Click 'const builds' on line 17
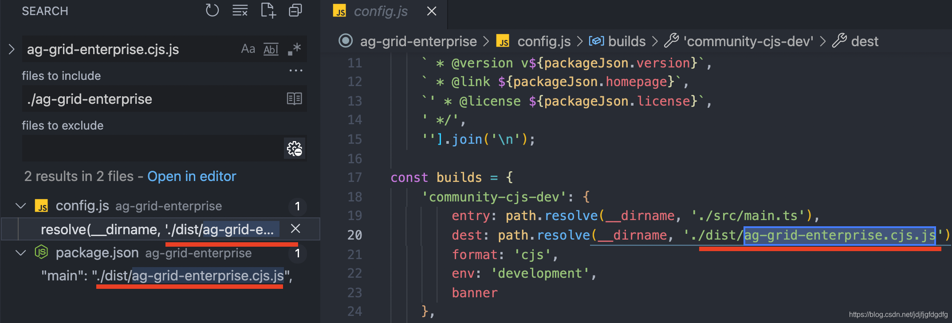Image resolution: width=952 pixels, height=323 pixels. pyautogui.click(x=436, y=177)
